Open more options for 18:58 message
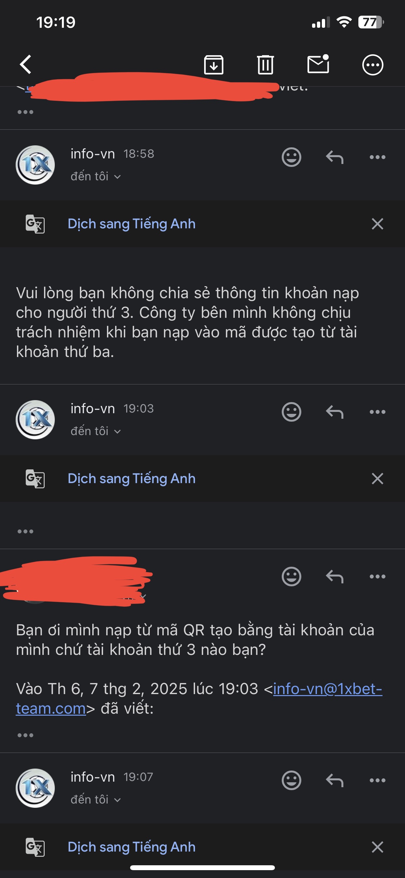This screenshot has height=878, width=405. click(377, 157)
